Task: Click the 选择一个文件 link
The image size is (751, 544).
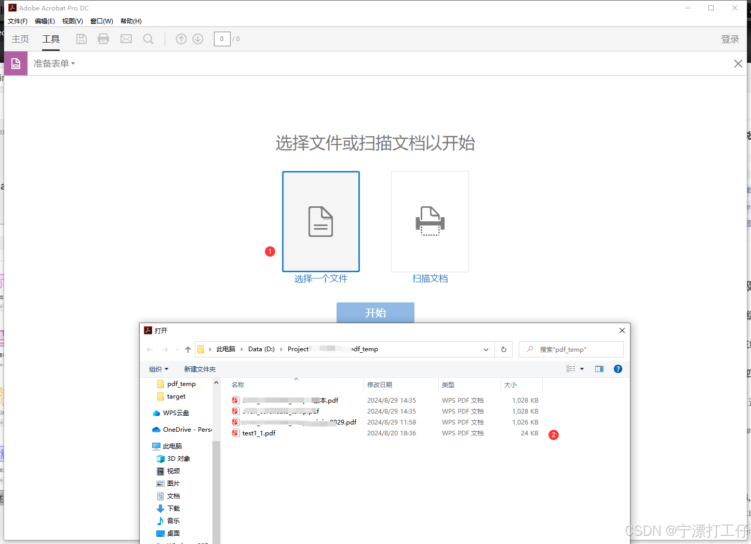Action: click(x=321, y=278)
